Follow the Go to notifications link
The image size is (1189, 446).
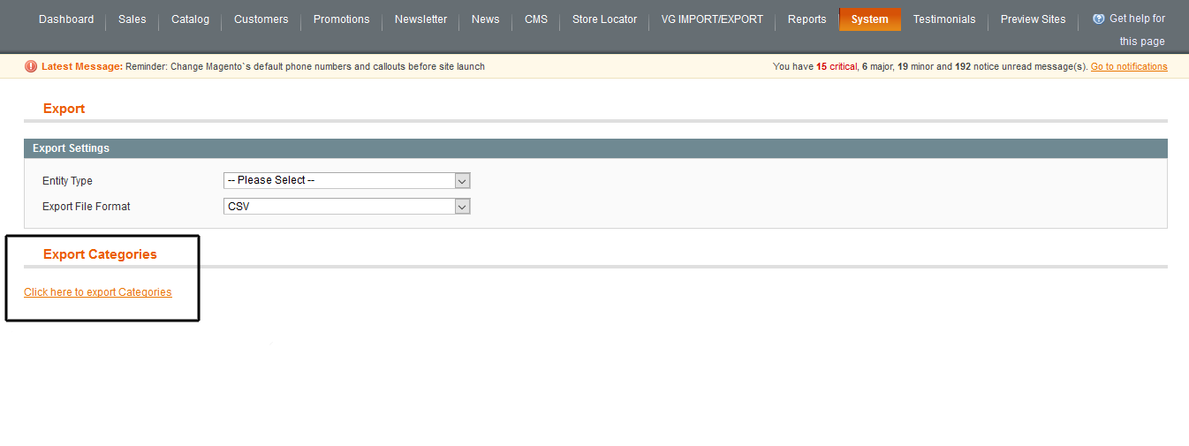point(1128,67)
